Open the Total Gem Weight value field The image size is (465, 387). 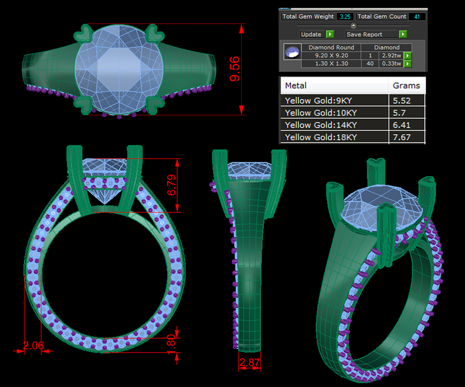[344, 17]
